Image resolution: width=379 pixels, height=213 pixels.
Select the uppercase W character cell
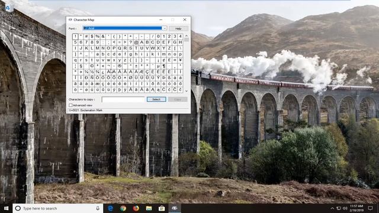click(x=153, y=48)
